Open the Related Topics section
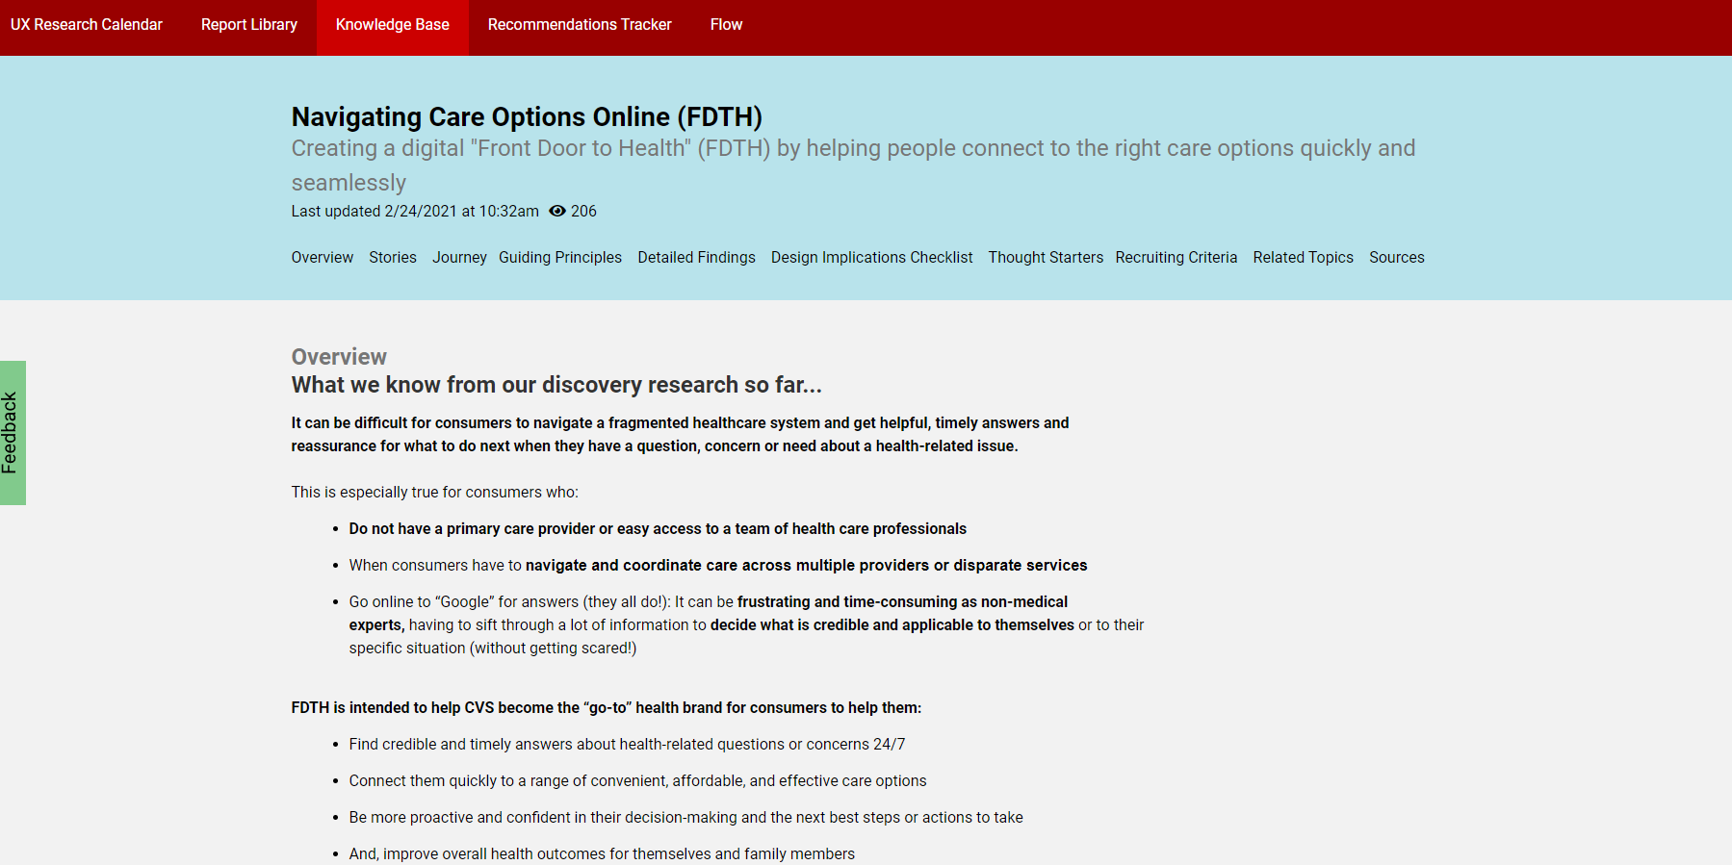The image size is (1732, 865). [1304, 258]
